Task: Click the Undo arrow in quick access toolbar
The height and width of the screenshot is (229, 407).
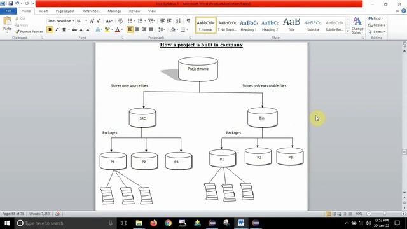Action: pos(17,3)
